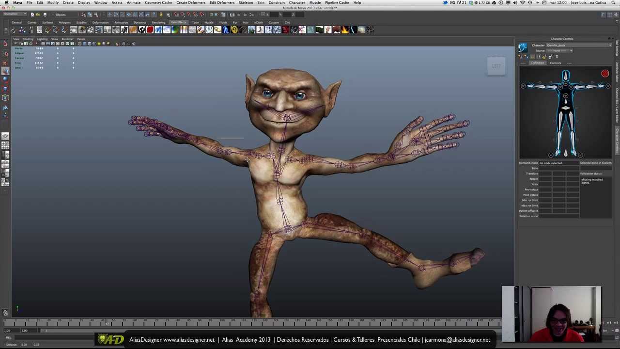Expand the right hand finger view arrow
This screenshot has width=620, height=349.
[x=523, y=86]
